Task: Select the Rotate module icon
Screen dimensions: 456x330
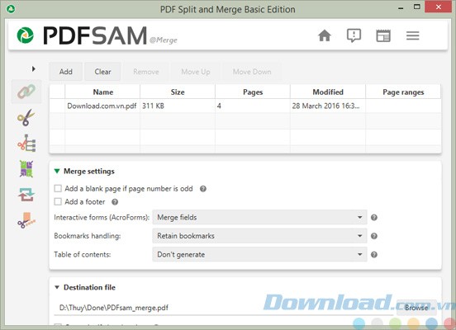Action: click(x=26, y=195)
